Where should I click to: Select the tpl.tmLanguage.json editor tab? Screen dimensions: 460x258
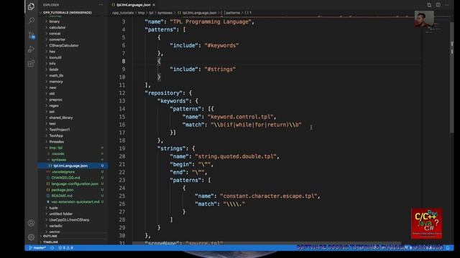click(x=133, y=5)
